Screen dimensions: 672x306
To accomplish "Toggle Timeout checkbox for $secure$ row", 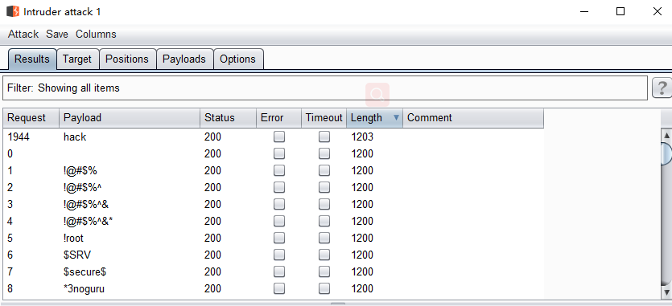I will pos(324,271).
